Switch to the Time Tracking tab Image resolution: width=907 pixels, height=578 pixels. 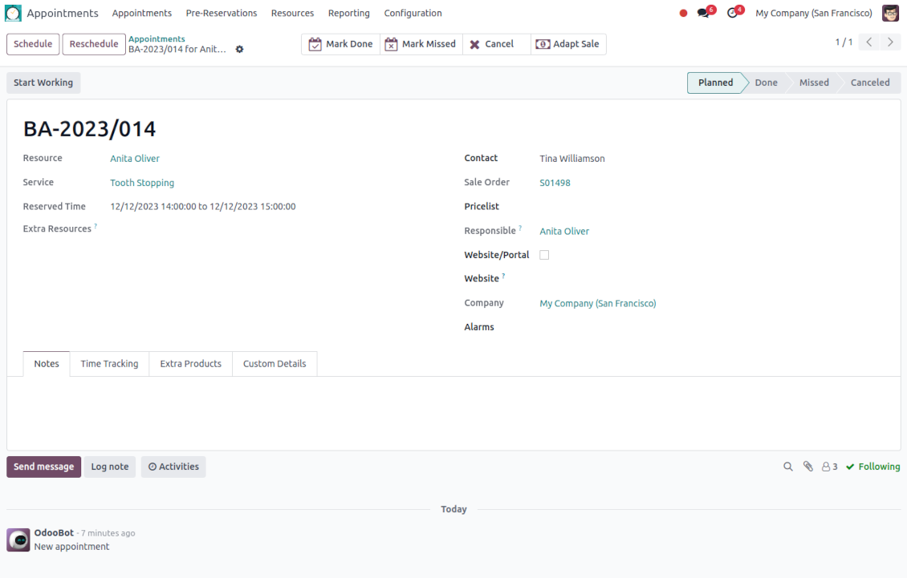click(x=109, y=364)
